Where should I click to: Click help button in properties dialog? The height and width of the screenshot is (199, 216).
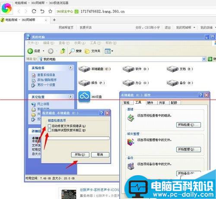(x=200, y=95)
